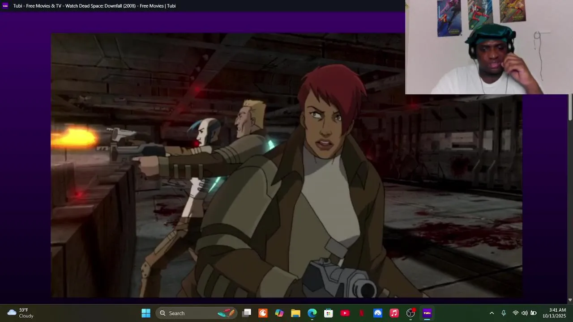573x322 pixels.
Task: Open the volume control in tray
Action: (525, 313)
